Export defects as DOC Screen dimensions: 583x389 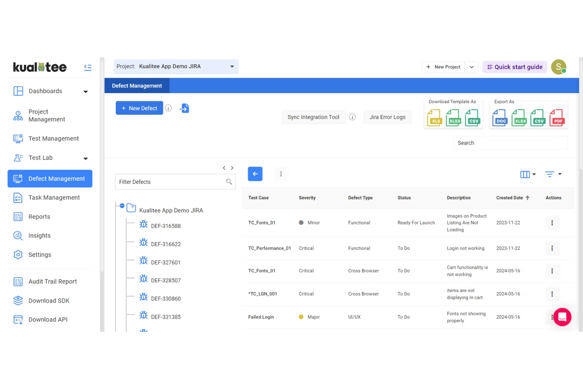click(x=500, y=118)
